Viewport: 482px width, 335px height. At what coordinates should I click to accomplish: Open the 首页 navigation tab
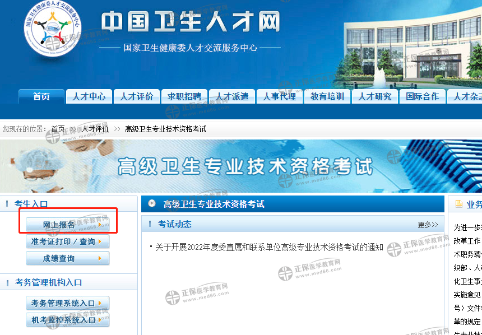coord(41,96)
